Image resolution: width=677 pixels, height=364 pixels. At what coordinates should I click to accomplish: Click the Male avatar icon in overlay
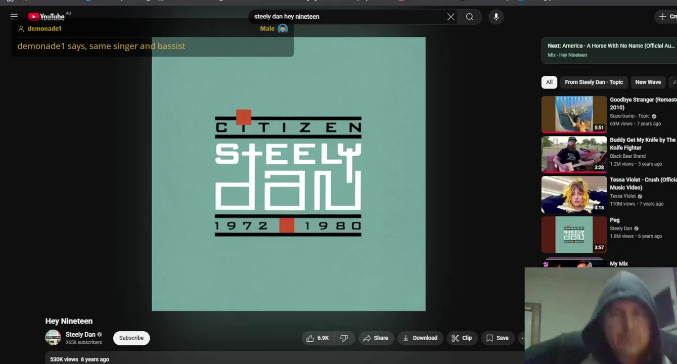click(x=283, y=29)
